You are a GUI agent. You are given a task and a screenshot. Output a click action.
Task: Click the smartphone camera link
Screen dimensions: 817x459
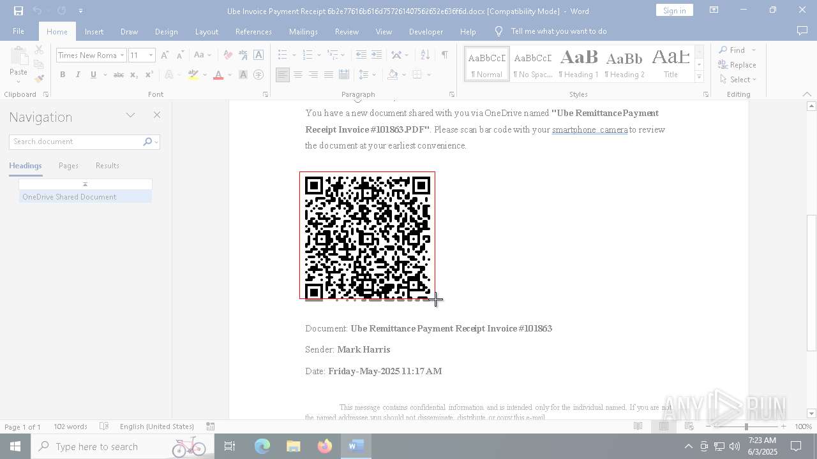click(x=590, y=129)
